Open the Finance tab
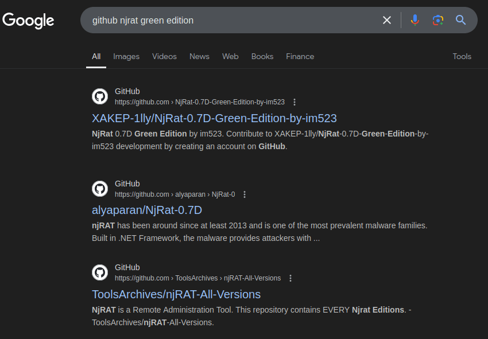This screenshot has width=488, height=339. 300,57
